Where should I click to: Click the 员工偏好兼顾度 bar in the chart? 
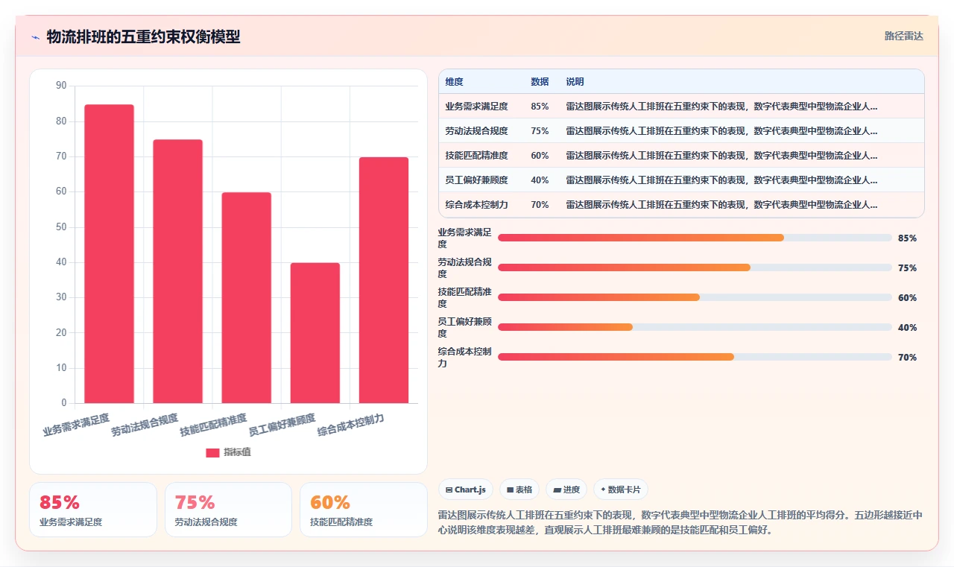315,333
